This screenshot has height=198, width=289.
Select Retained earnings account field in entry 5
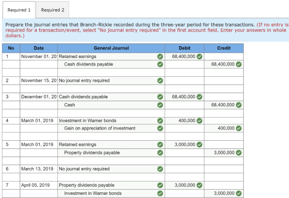(111, 144)
